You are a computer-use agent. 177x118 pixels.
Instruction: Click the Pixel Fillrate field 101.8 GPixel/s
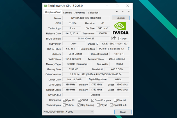click(x=73, y=59)
